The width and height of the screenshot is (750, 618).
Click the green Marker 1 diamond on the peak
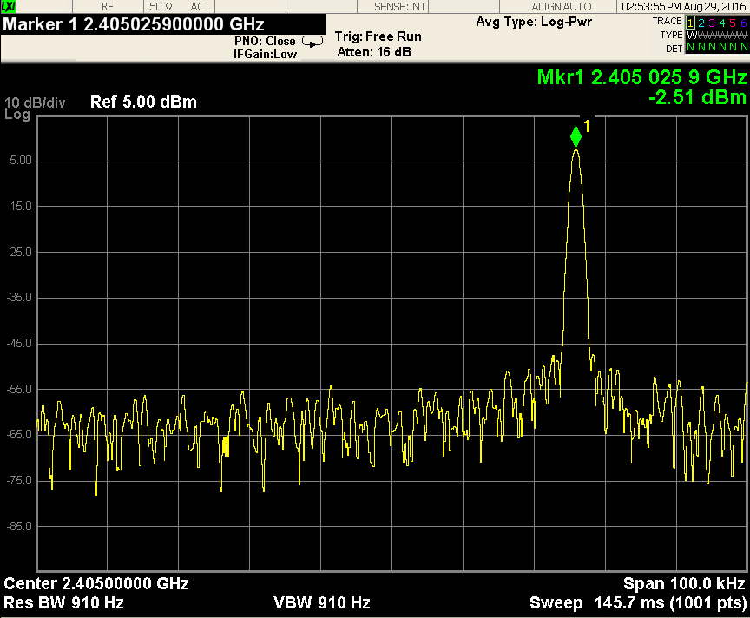coord(576,136)
